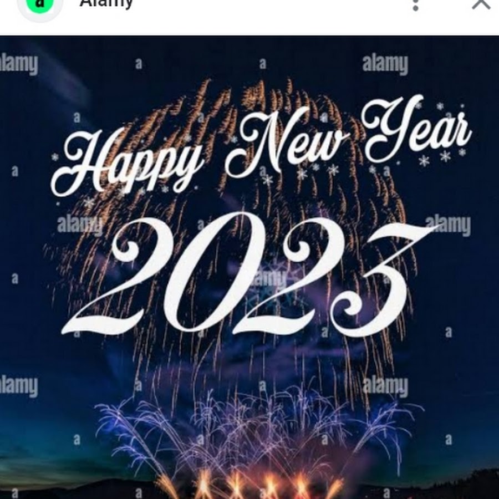Click the word New in the greeting
The image size is (499, 499).
[x=287, y=142]
